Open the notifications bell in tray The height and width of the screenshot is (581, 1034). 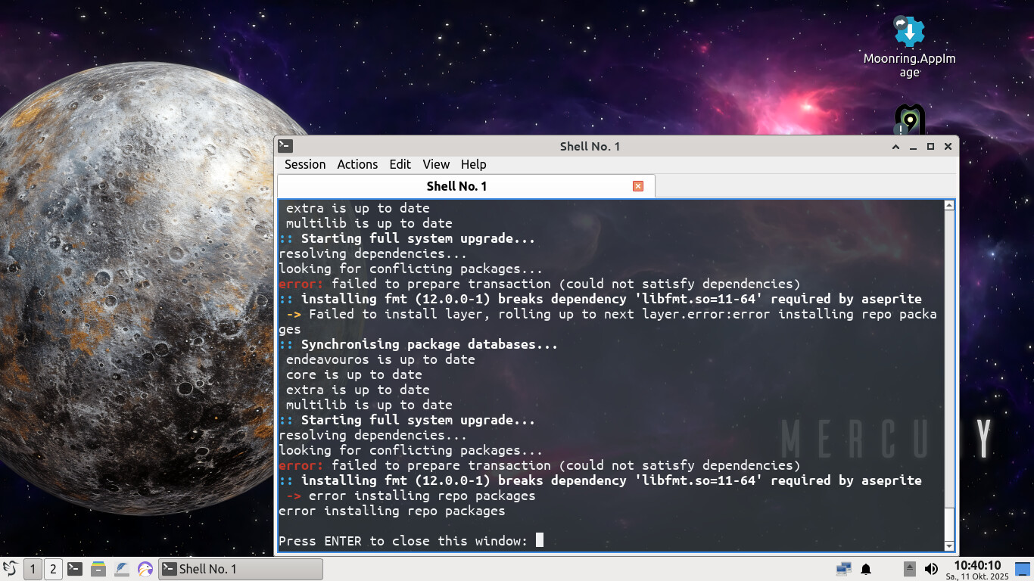pos(866,569)
